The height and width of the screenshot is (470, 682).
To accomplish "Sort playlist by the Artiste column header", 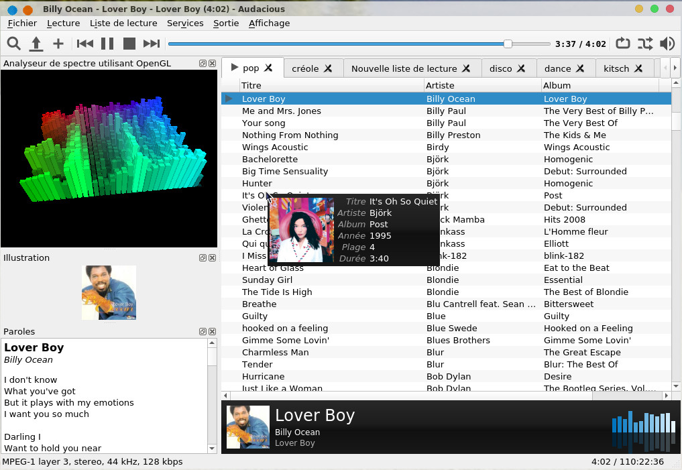I will pyautogui.click(x=481, y=85).
